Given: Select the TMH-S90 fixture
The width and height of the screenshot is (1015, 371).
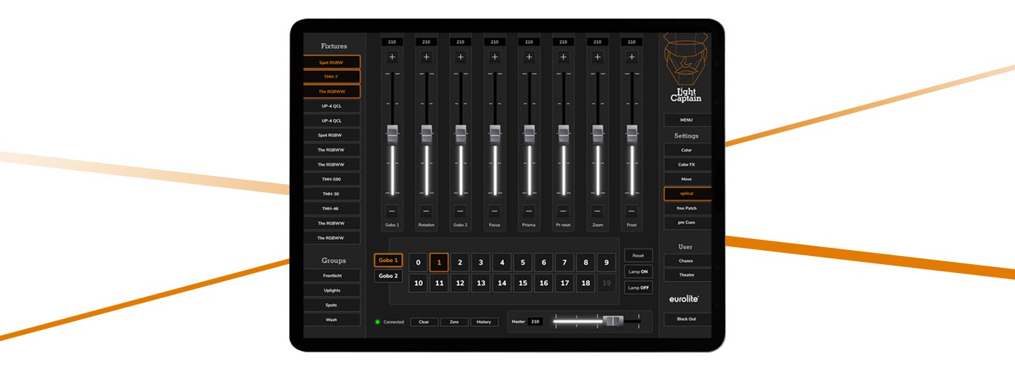Looking at the screenshot, I should coord(331,180).
